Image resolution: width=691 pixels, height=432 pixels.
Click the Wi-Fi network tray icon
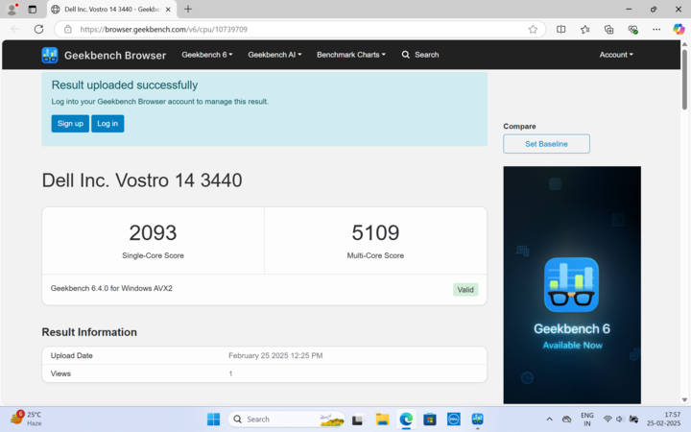click(x=608, y=420)
